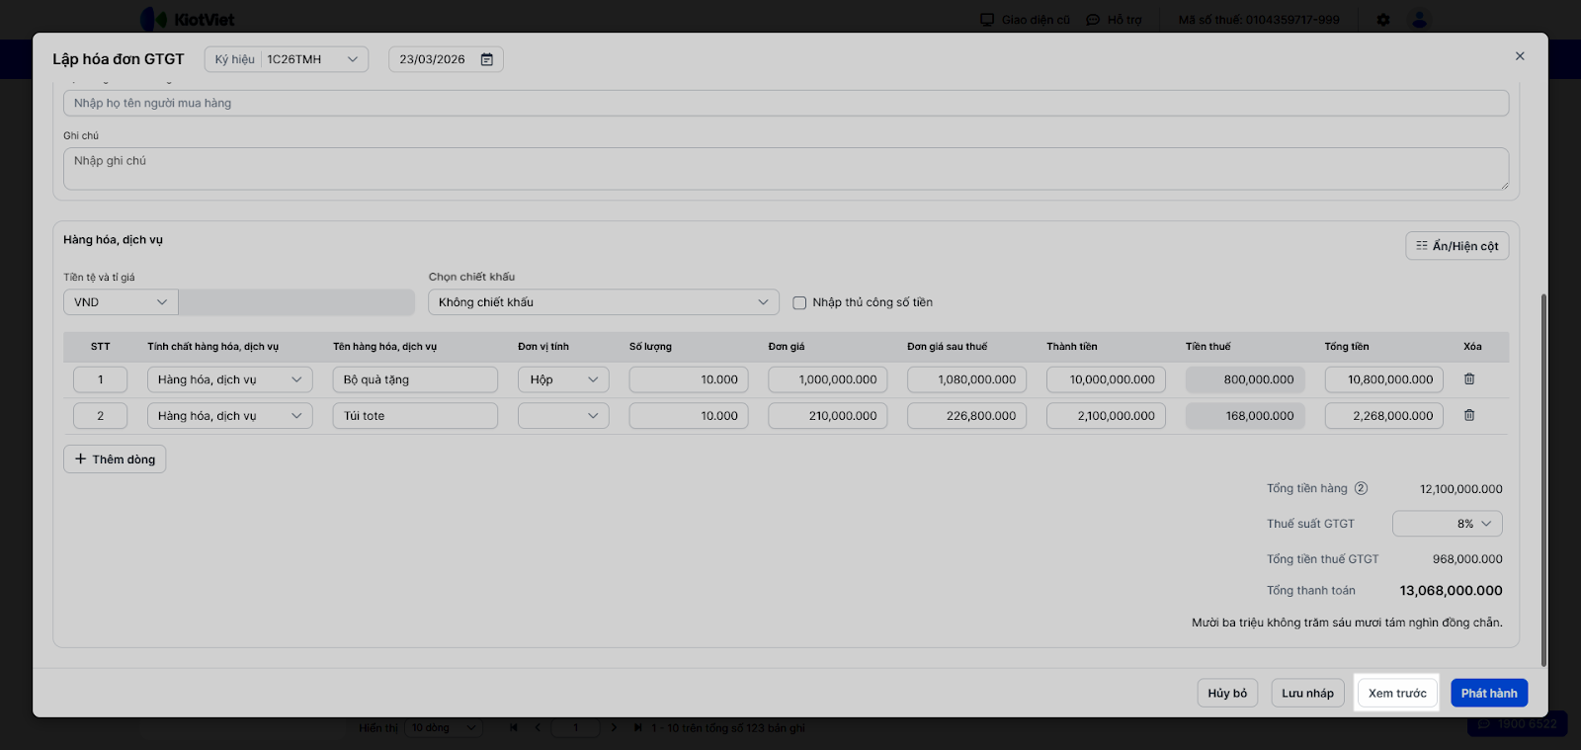Click the column list icon in Ẩn/Hiện cột
Image resolution: width=1581 pixels, height=750 pixels.
click(x=1422, y=246)
